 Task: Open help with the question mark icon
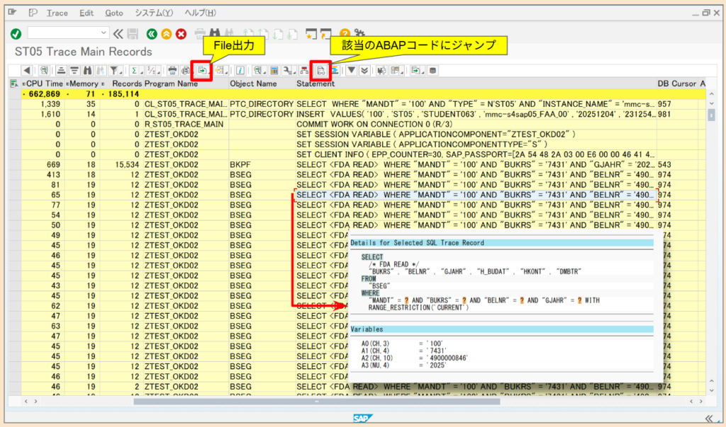[345, 33]
